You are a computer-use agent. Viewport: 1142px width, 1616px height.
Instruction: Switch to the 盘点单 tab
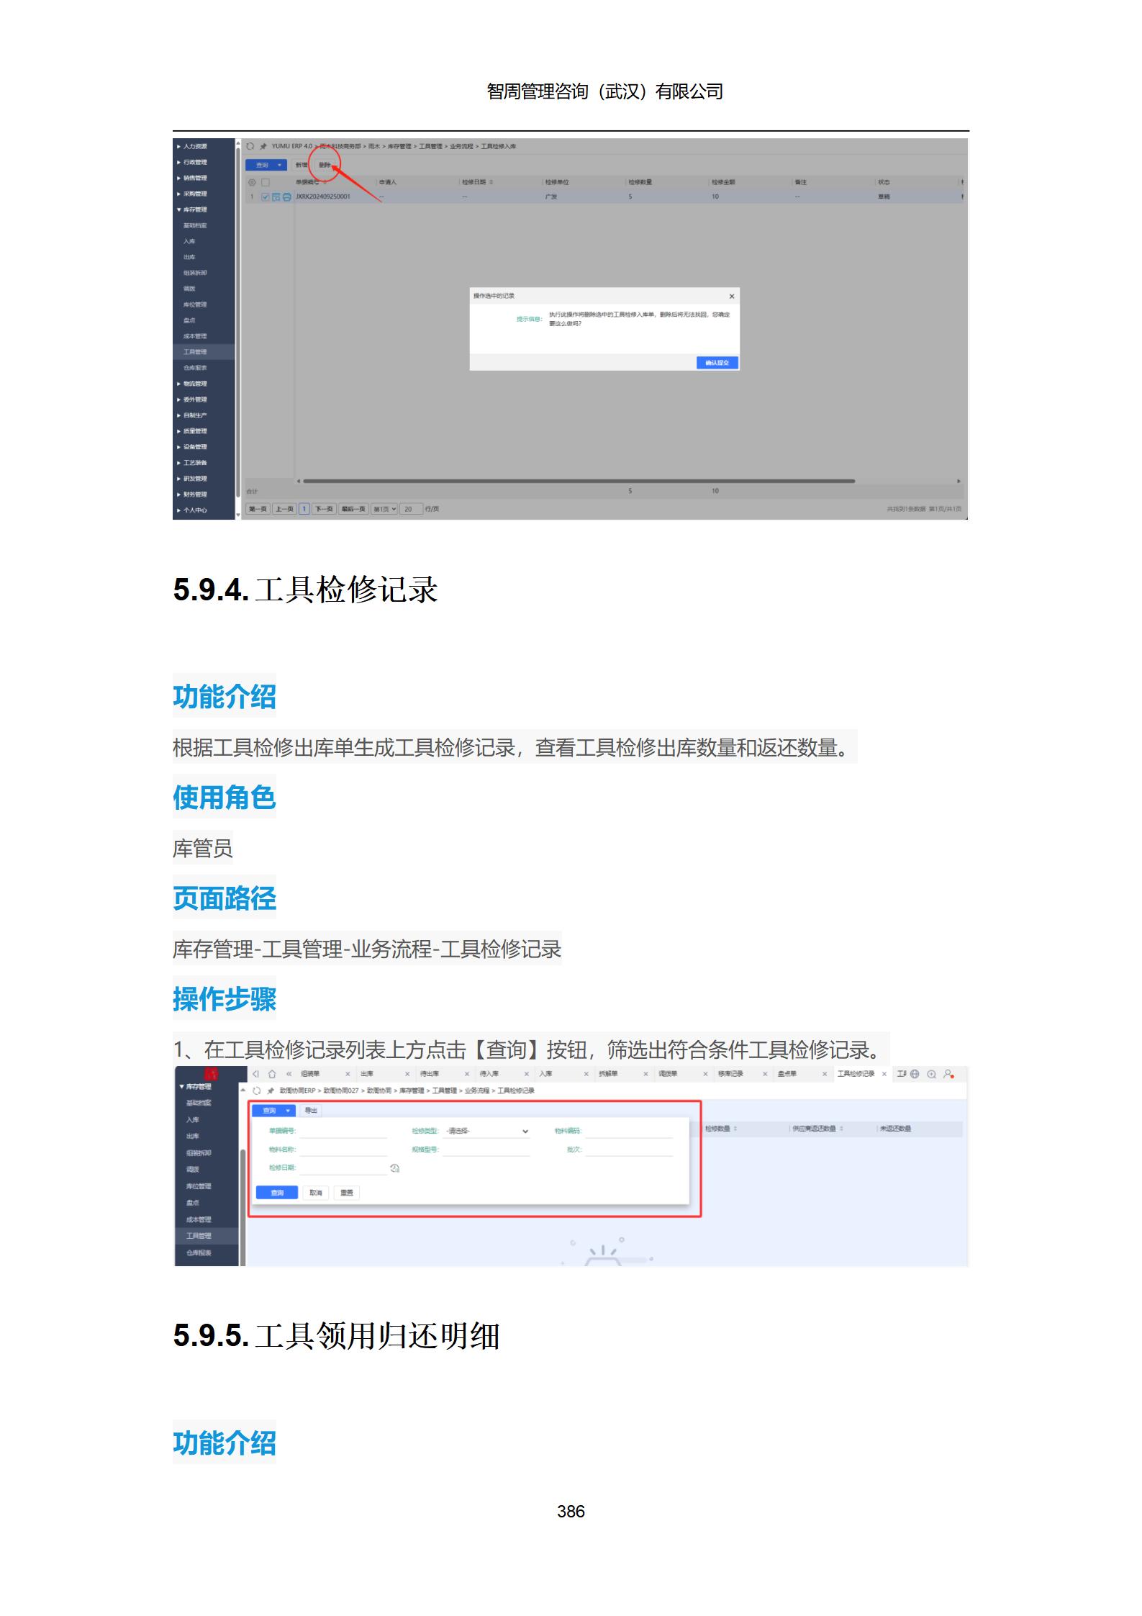click(x=787, y=1074)
